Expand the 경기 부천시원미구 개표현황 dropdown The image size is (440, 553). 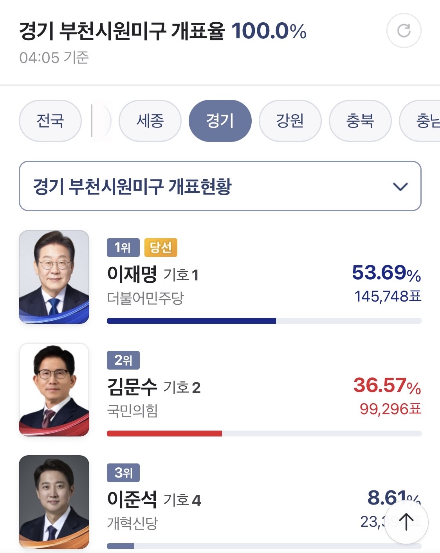click(x=196, y=186)
